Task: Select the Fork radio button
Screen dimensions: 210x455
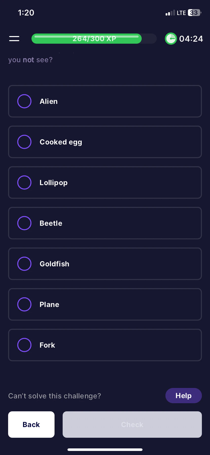Action: 24,345
